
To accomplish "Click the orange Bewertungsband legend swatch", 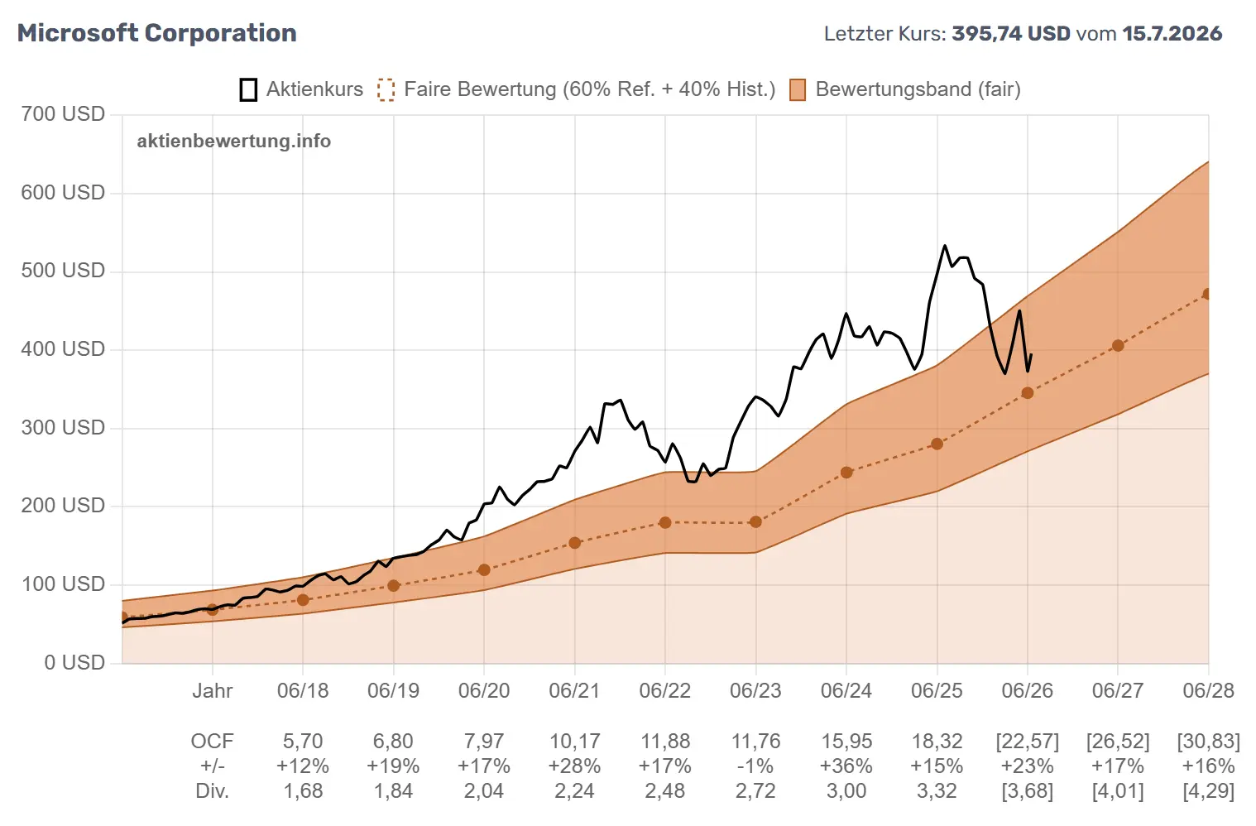I will click(798, 89).
